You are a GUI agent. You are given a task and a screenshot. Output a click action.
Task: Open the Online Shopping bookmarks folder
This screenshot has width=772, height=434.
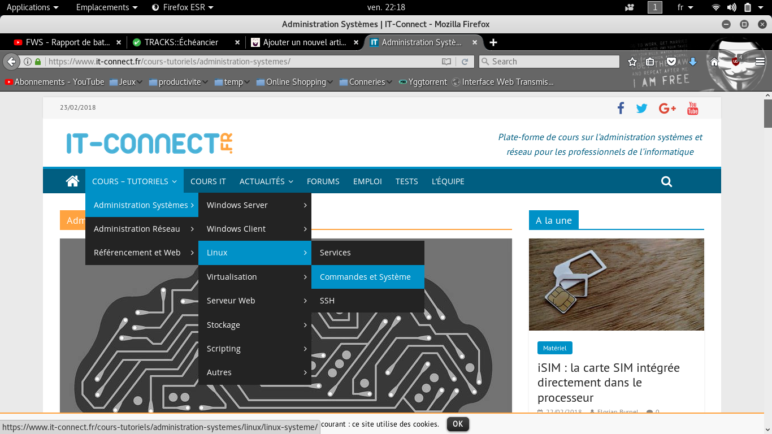tap(295, 82)
